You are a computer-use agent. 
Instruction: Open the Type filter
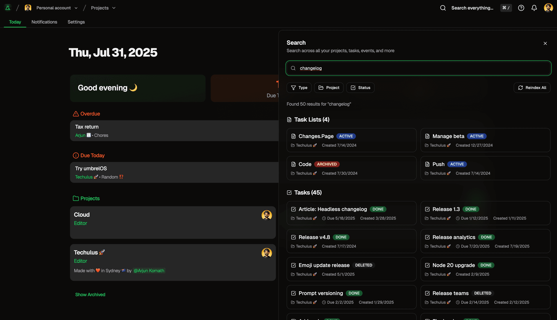tap(299, 88)
